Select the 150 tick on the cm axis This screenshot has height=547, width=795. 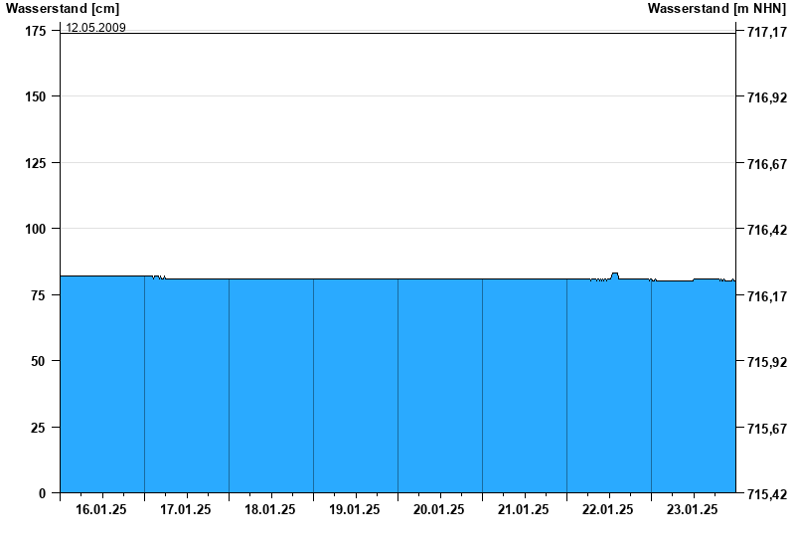[36, 96]
